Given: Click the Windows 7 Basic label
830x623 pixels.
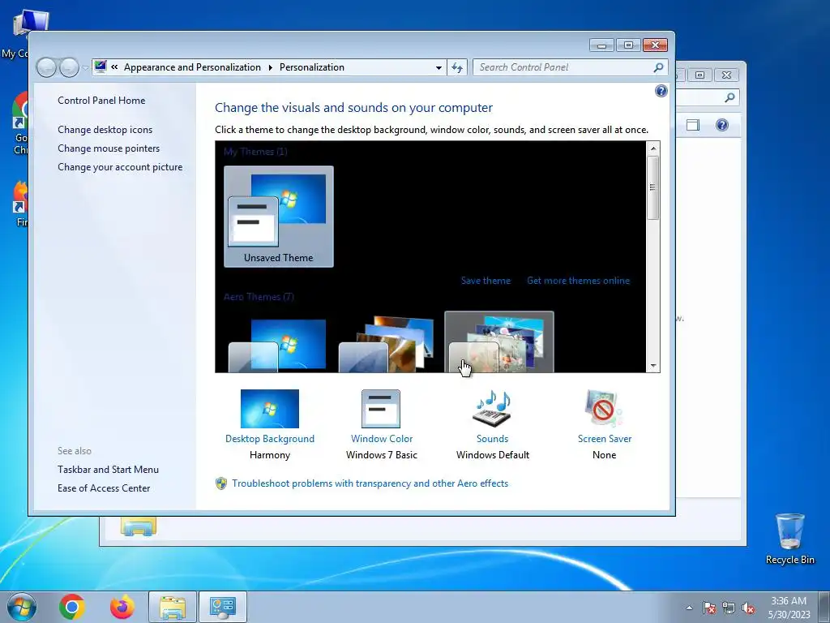Looking at the screenshot, I should tap(381, 454).
